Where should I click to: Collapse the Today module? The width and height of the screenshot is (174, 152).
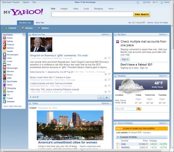pyautogui.click(x=30, y=103)
